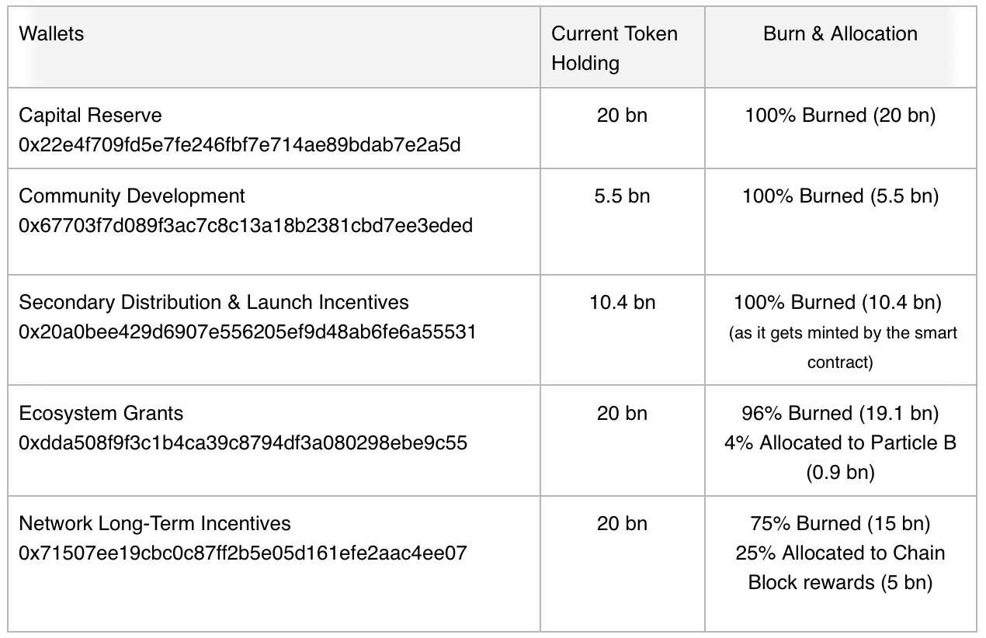Select the Network Long-Term Incentives label
The height and width of the screenshot is (638, 986).
click(x=154, y=524)
